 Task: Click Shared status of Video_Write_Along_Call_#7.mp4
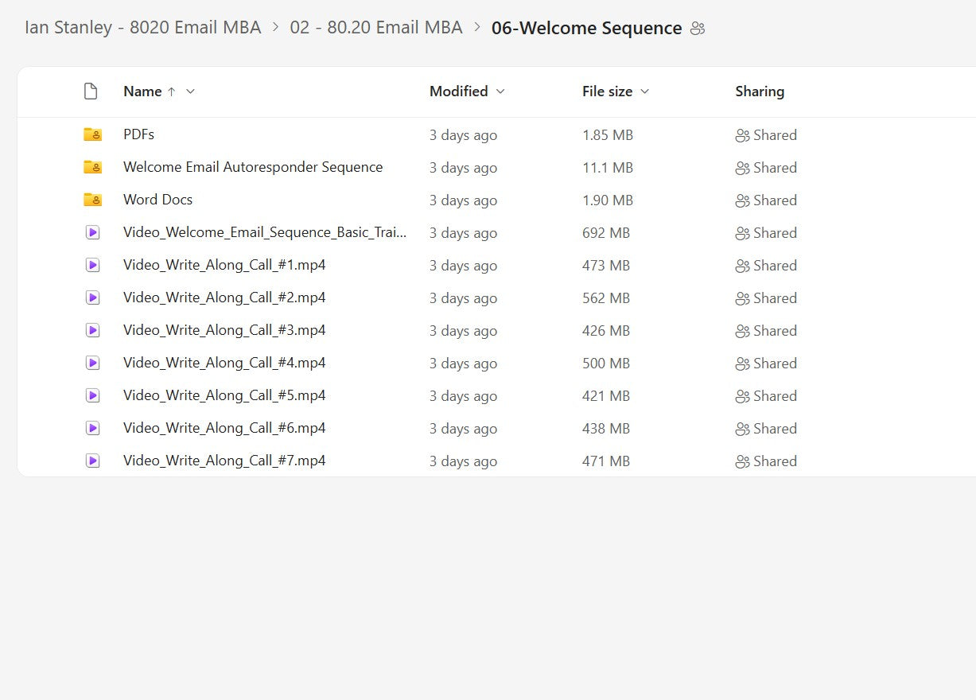click(766, 461)
